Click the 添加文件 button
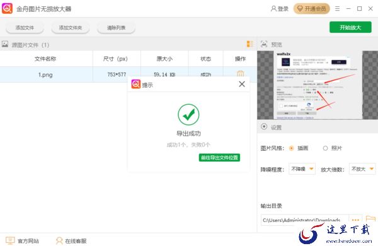Screen dimensions: 378x246 (x=25, y=28)
